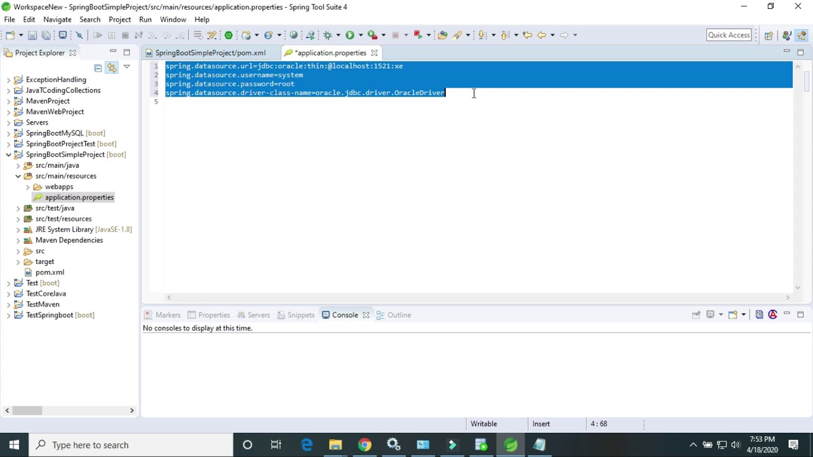Click Last Edit Location arrow icon
This screenshot has height=457, width=813.
pyautogui.click(x=527, y=35)
